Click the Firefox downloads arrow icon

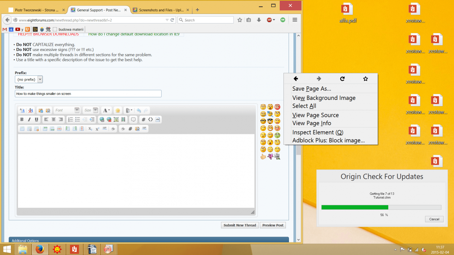(x=259, y=20)
